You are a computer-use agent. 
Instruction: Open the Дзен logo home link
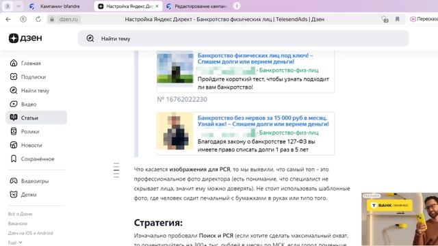pyautogui.click(x=25, y=38)
